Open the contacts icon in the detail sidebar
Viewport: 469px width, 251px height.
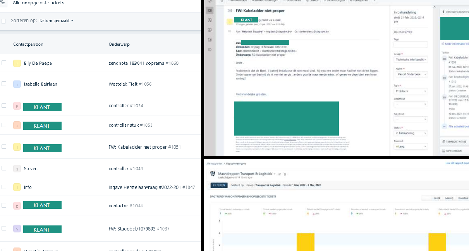pos(210,20)
